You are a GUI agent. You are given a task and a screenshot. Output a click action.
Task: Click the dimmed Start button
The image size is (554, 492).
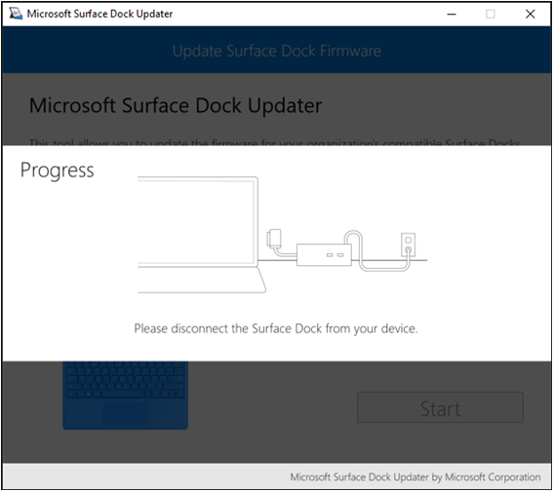click(440, 407)
